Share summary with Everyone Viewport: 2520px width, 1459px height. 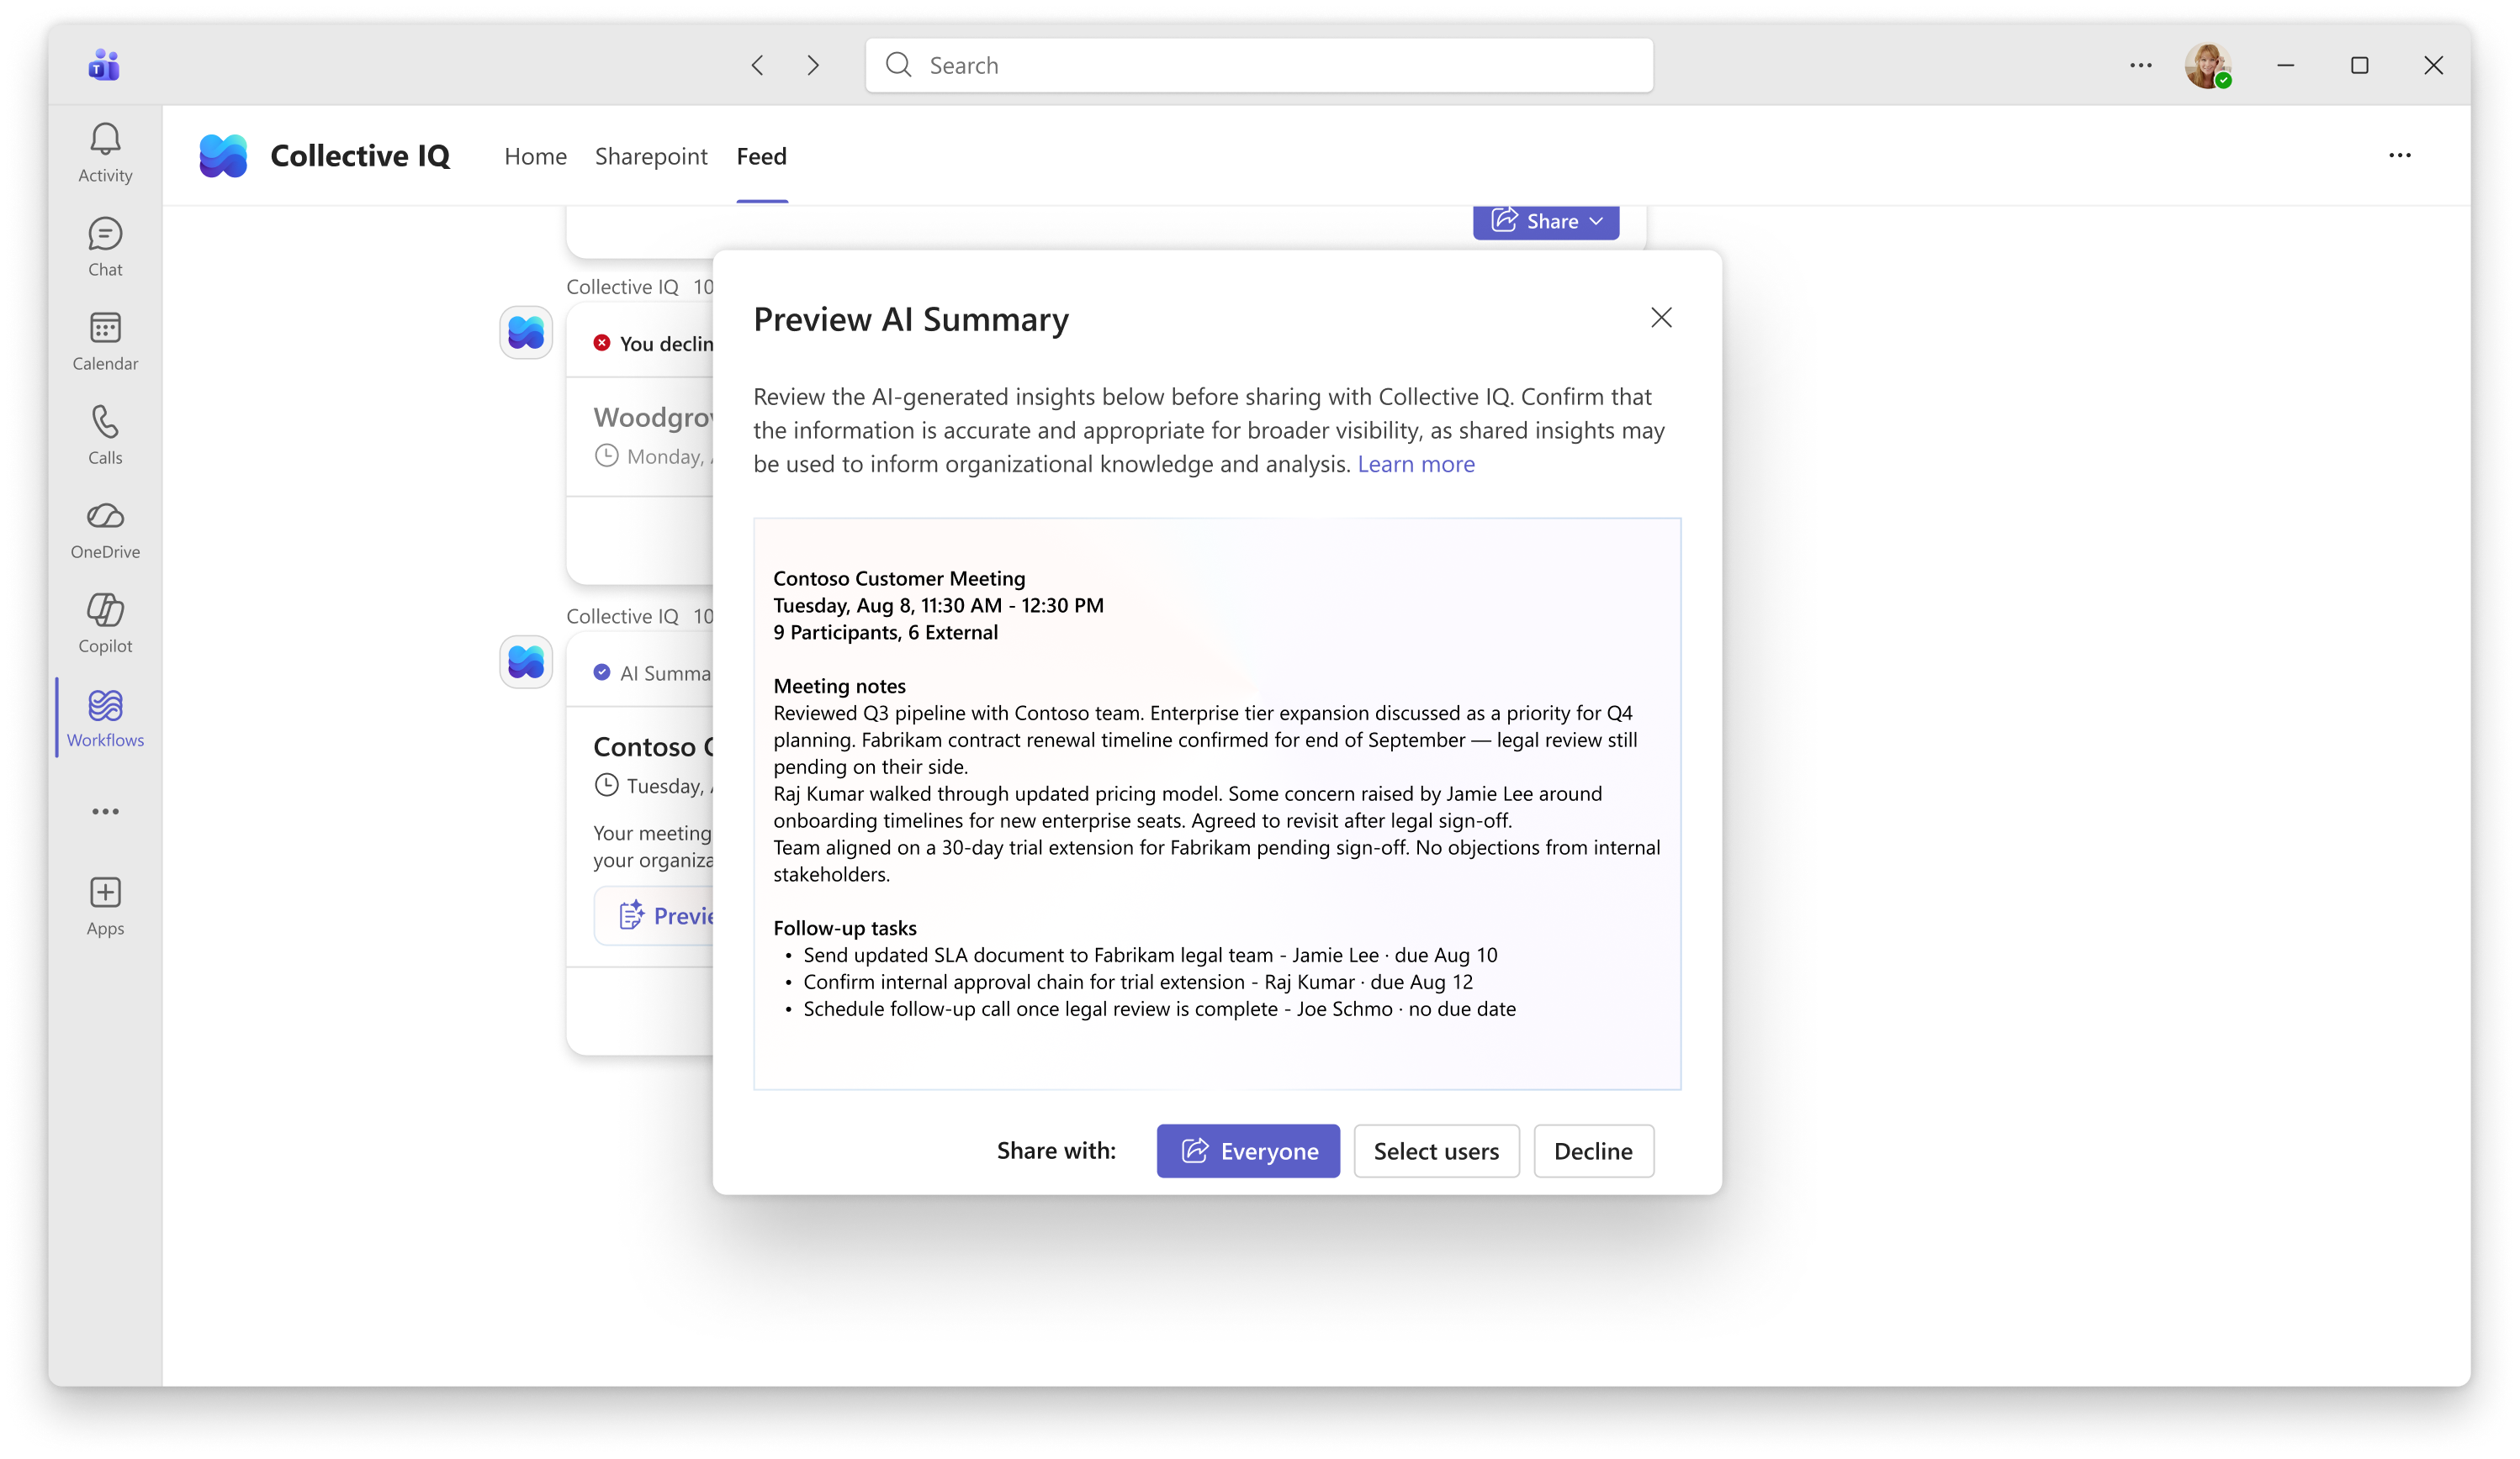click(x=1248, y=1151)
